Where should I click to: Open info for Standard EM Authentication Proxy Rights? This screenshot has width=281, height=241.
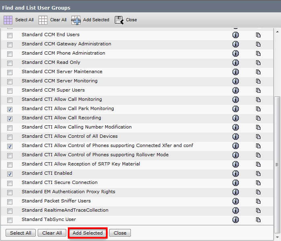pos(236,192)
